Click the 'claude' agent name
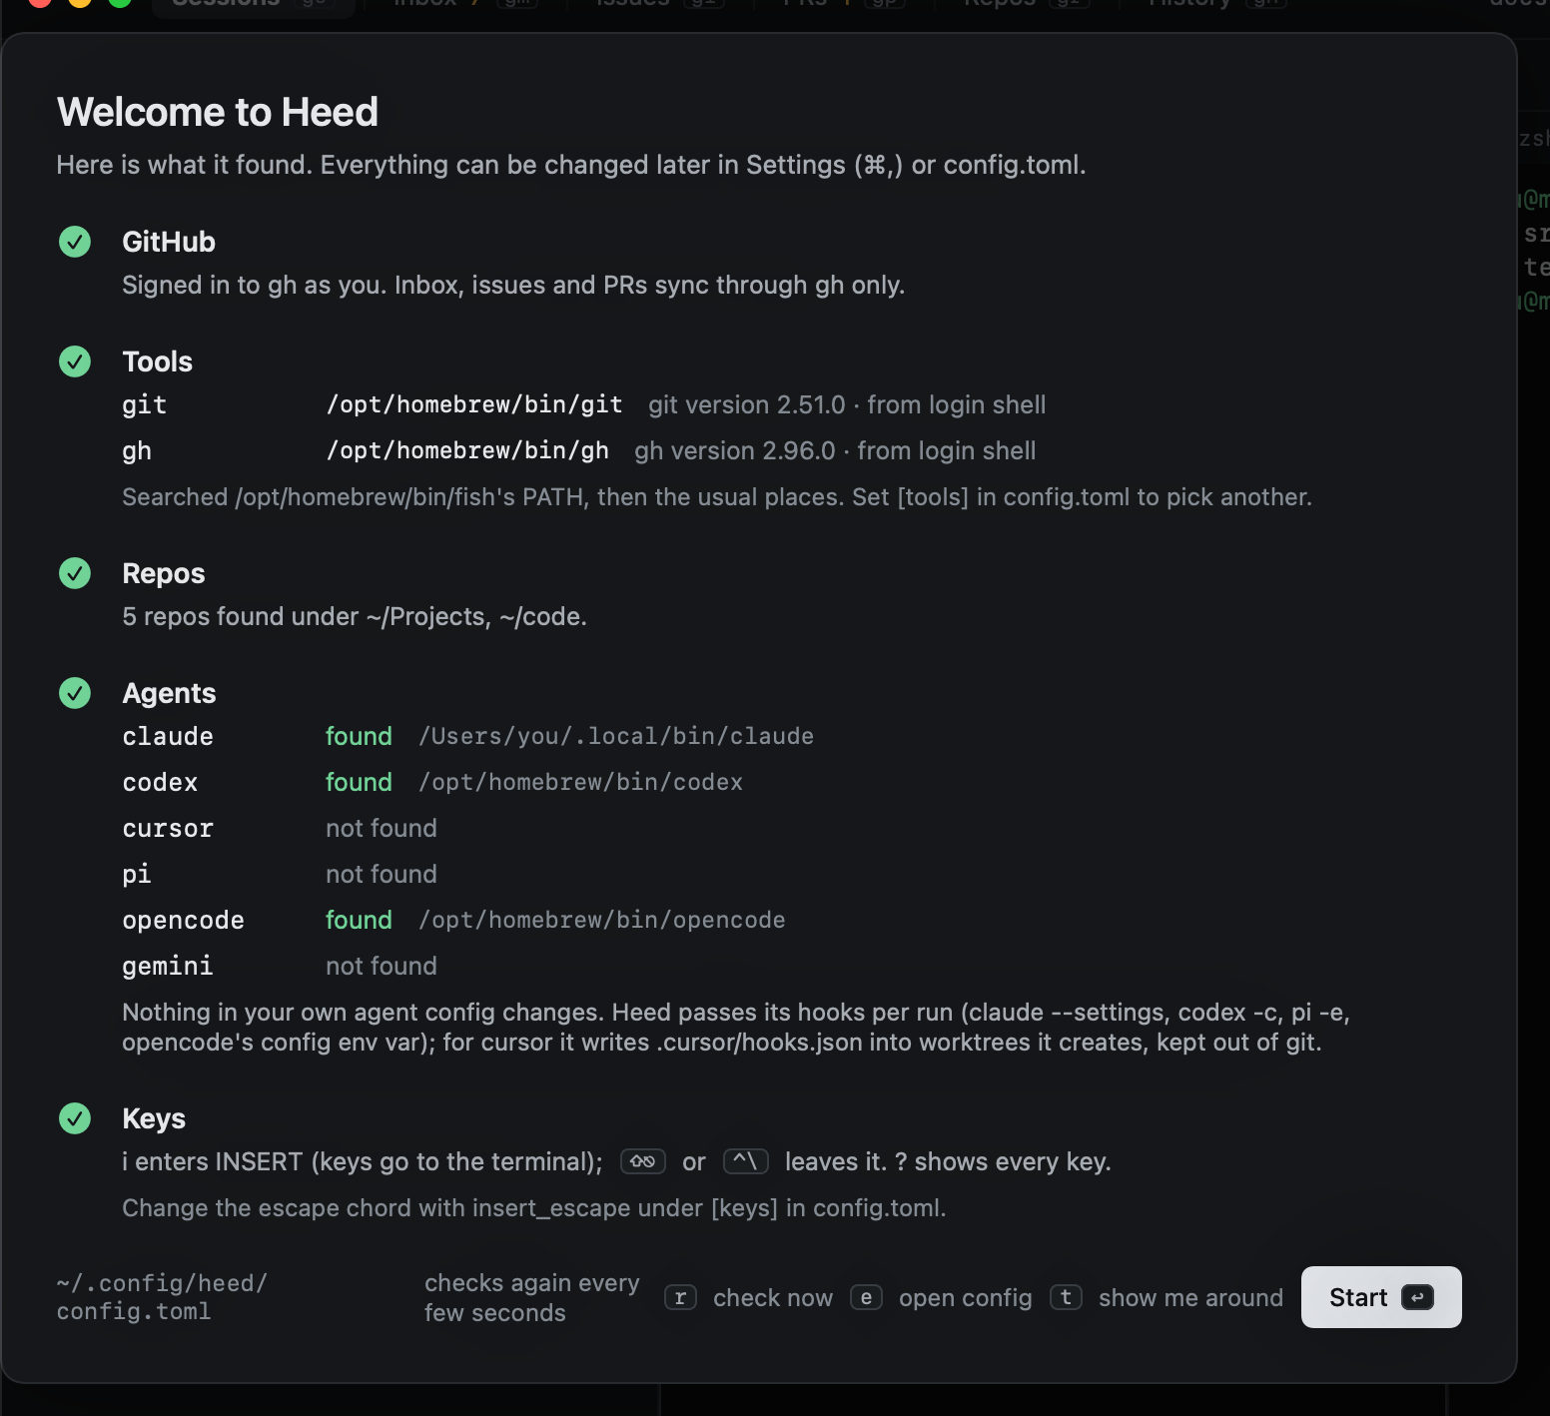 (168, 736)
